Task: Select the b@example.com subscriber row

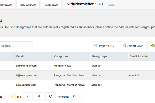Action: coord(78,75)
